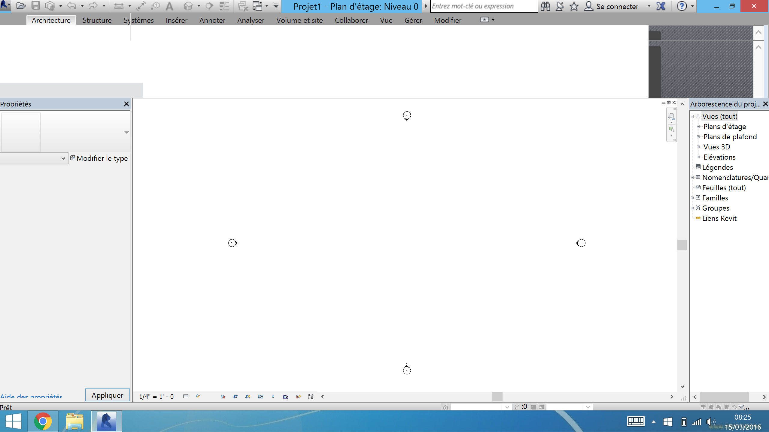Click Se connecter sign-in button

pyautogui.click(x=611, y=6)
